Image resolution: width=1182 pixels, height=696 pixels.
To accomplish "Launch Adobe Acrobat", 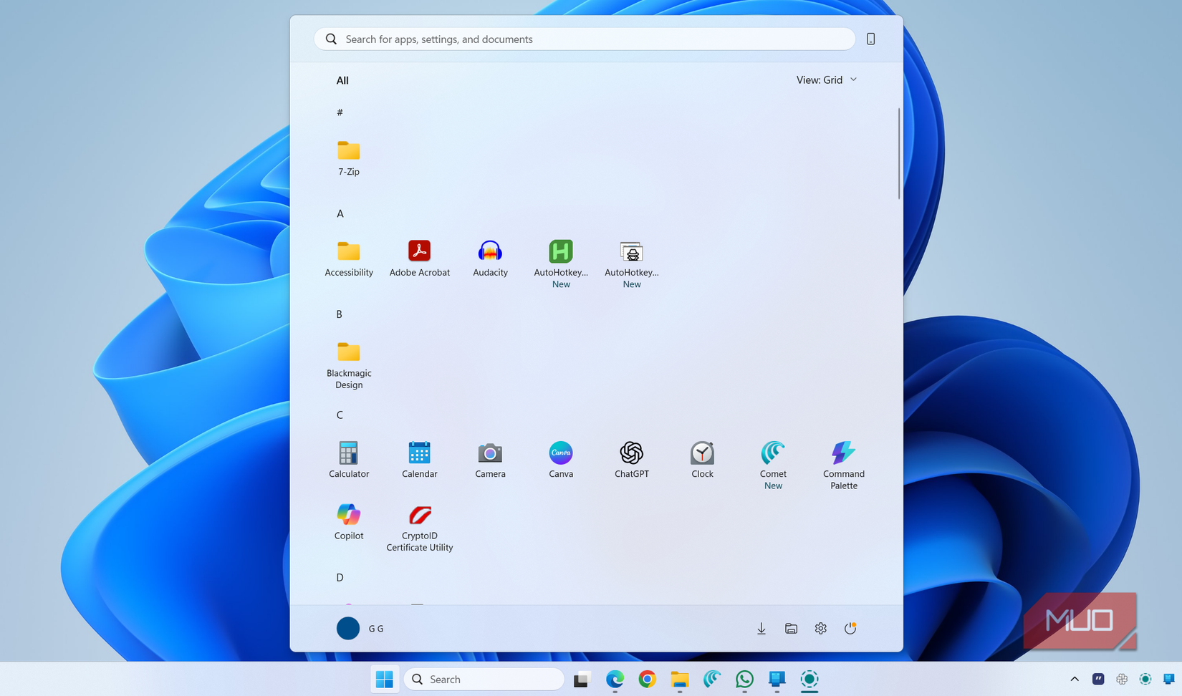I will tap(420, 258).
